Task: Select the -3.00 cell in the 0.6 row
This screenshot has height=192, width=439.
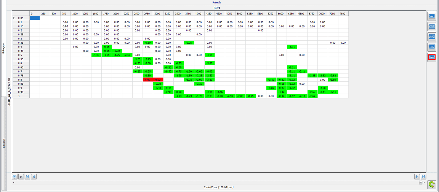Action: click(x=210, y=63)
